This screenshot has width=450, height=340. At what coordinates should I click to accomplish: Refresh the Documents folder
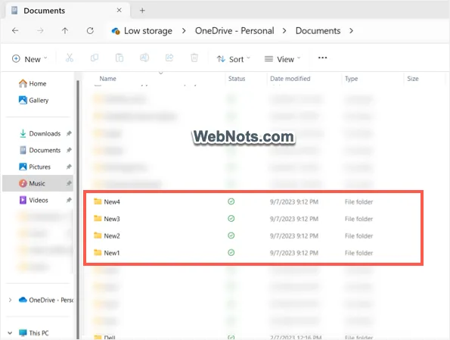[90, 30]
